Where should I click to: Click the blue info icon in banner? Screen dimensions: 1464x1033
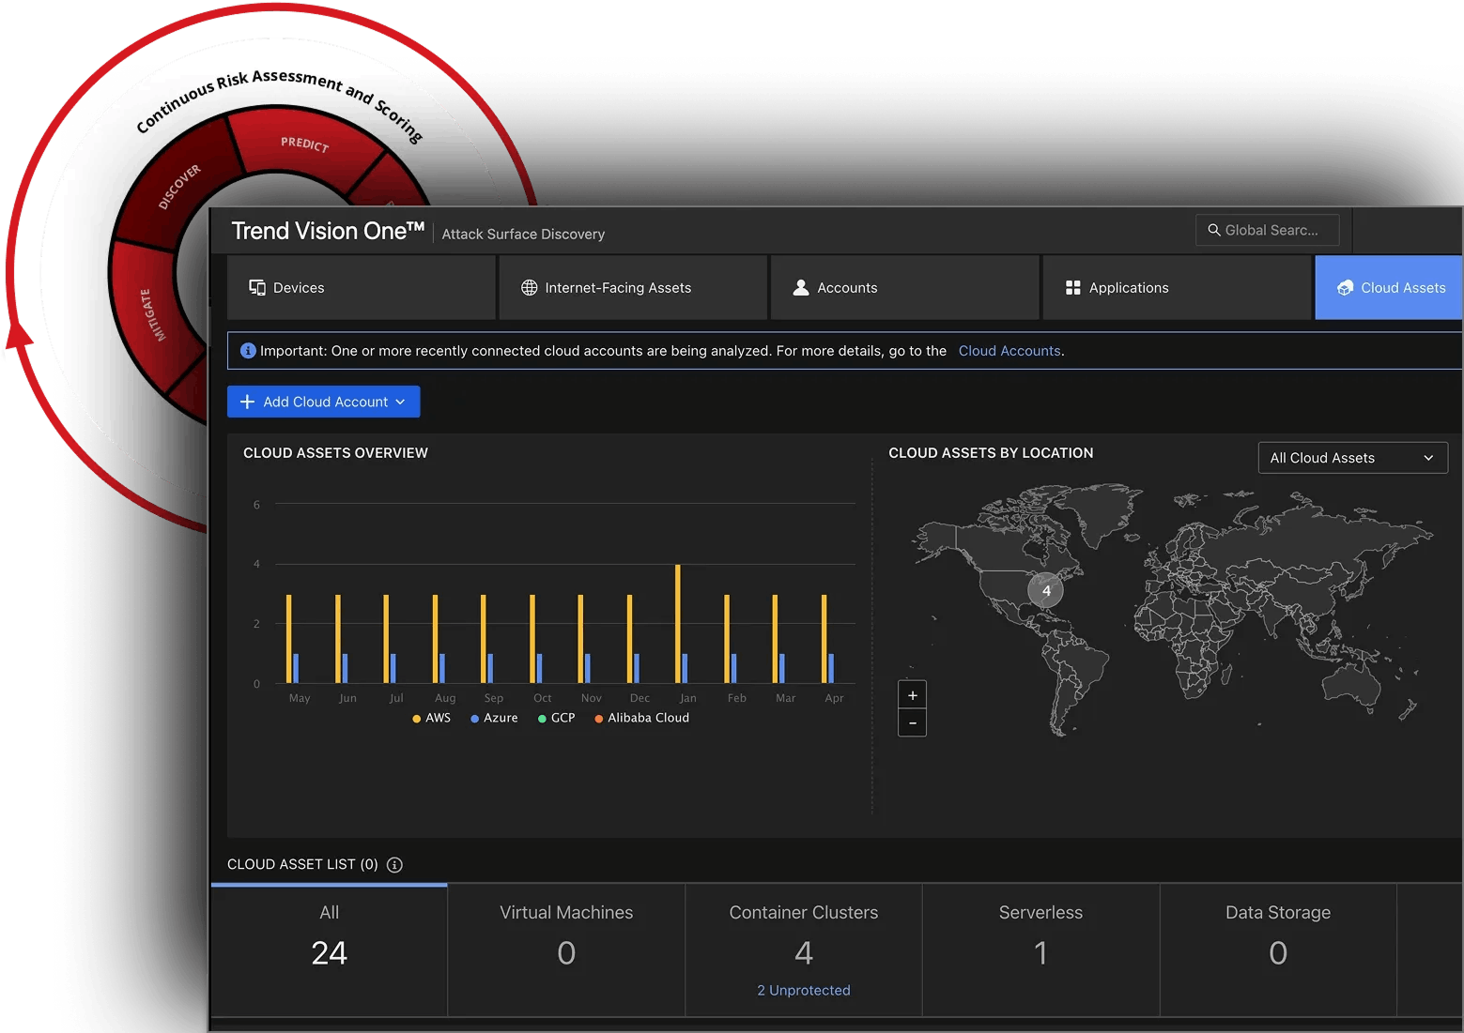[248, 351]
